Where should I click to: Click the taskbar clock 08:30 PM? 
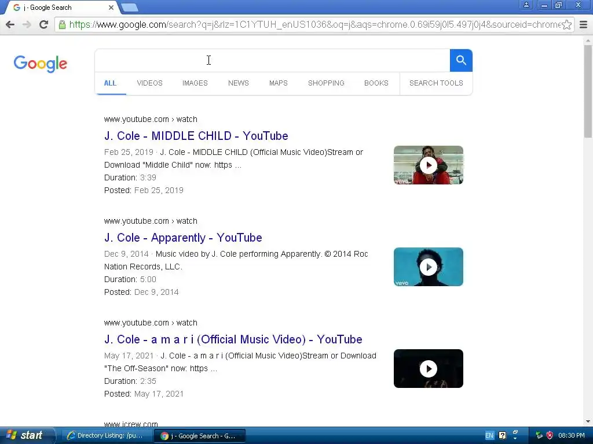pyautogui.click(x=572, y=436)
